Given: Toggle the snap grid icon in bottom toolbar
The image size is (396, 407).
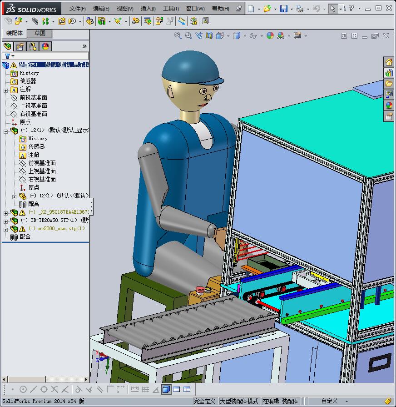Looking at the screenshot, I should [x=145, y=389].
